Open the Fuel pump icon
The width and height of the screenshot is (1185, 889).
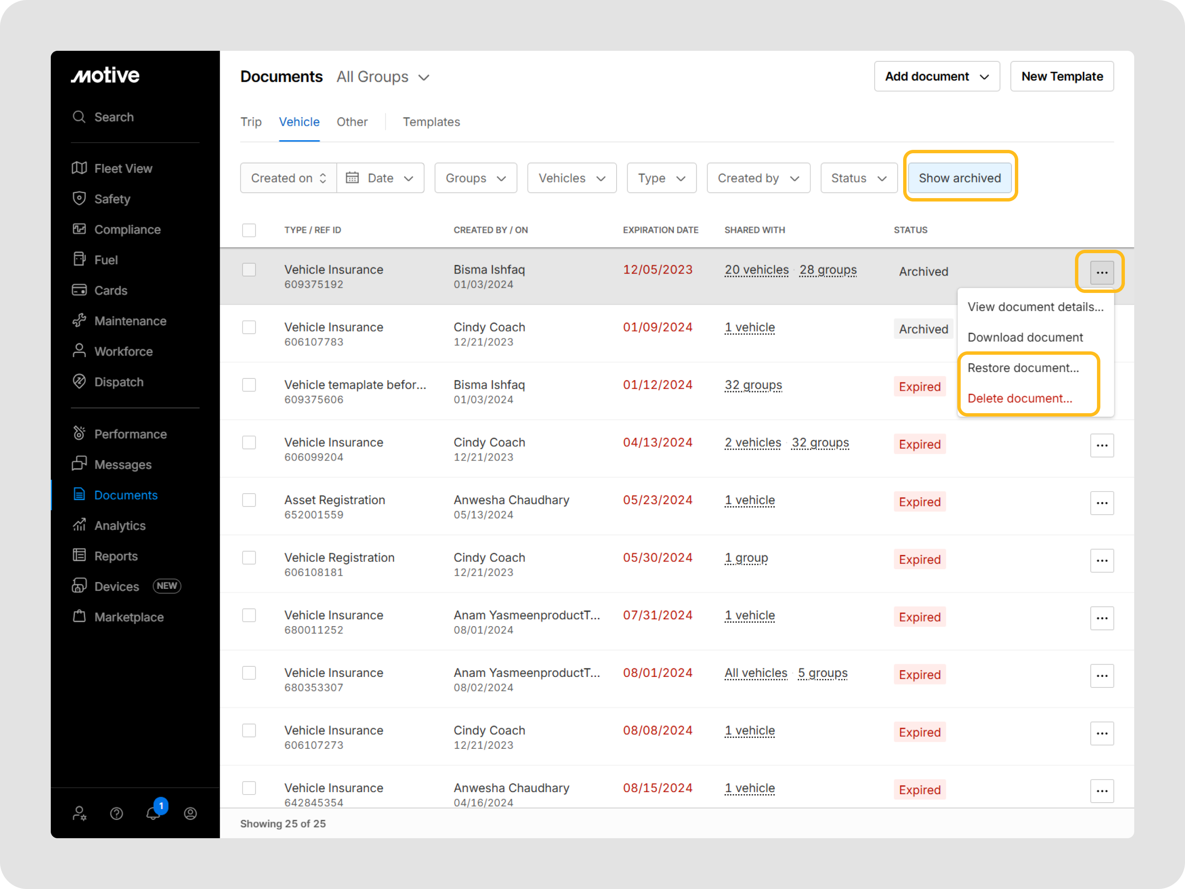pos(79,260)
